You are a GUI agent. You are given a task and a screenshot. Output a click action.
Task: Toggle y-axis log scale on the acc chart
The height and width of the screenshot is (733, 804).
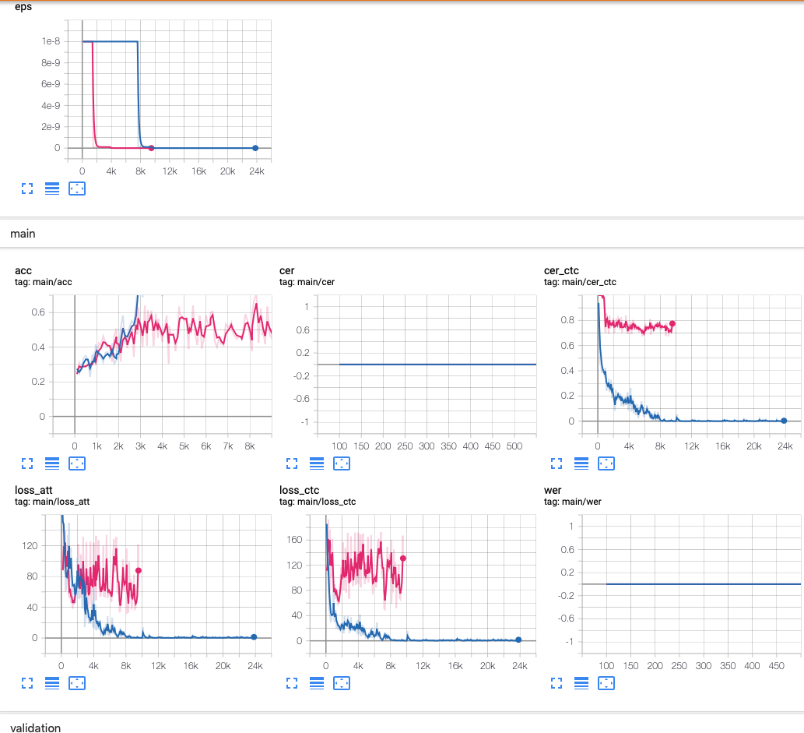52,463
